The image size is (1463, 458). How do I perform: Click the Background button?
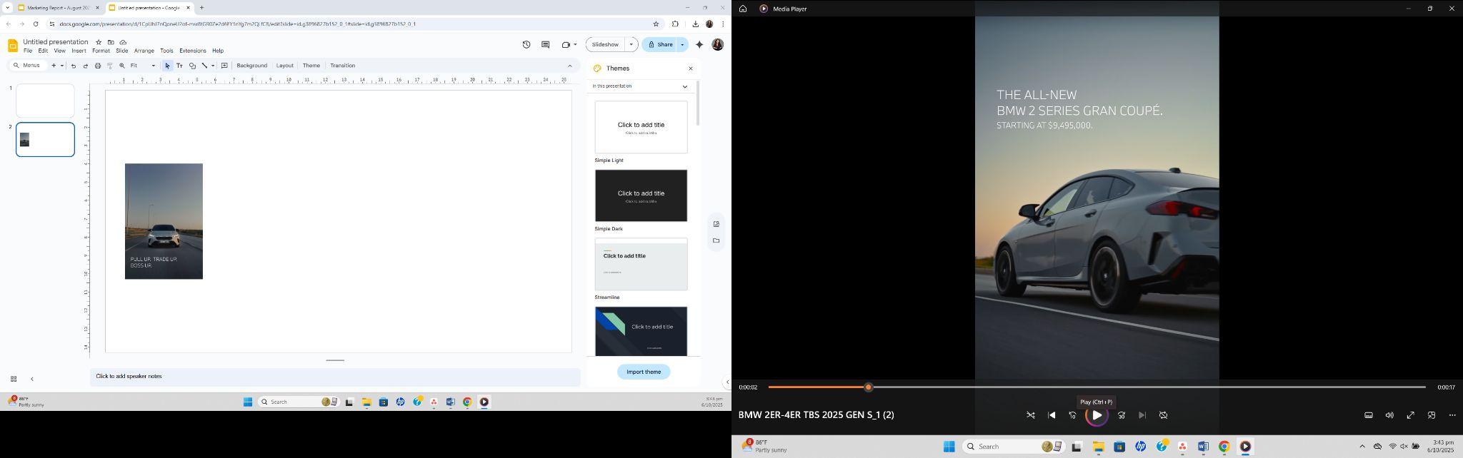(251, 66)
